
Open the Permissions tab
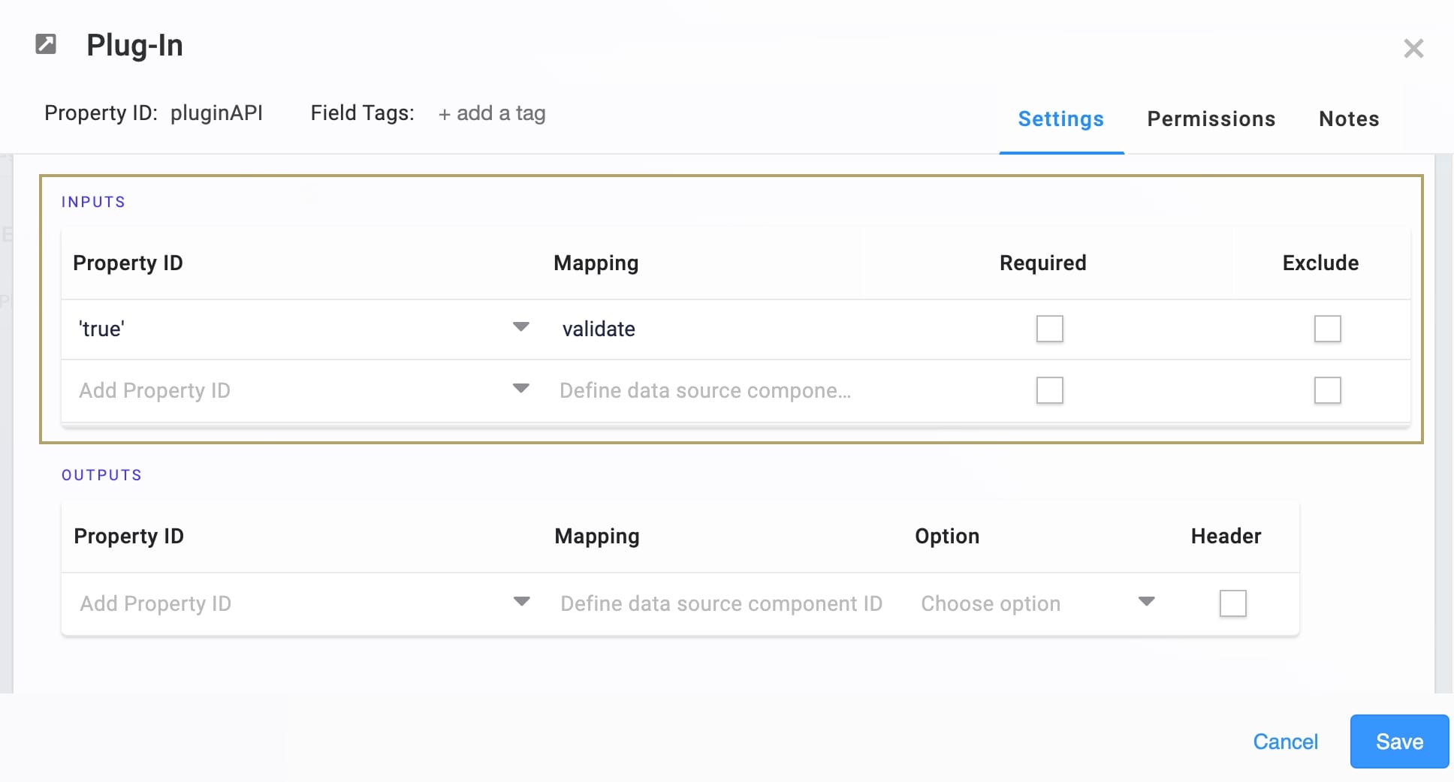click(1211, 119)
